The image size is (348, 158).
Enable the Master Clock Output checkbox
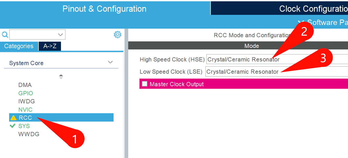tap(145, 84)
